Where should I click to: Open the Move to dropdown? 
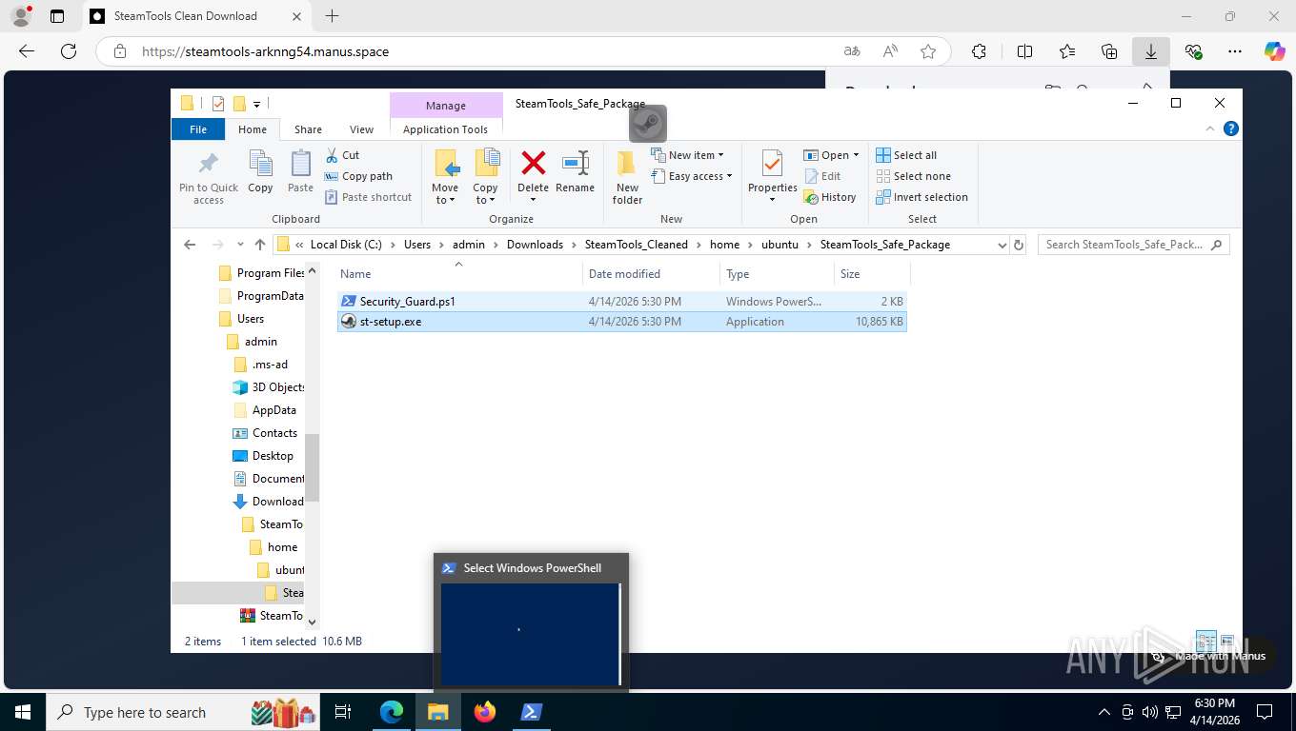pos(445,177)
